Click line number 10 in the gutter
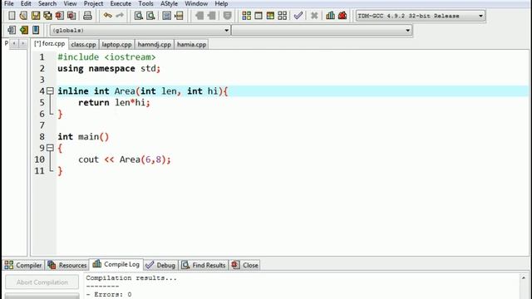The height and width of the screenshot is (299, 532). click(x=39, y=159)
